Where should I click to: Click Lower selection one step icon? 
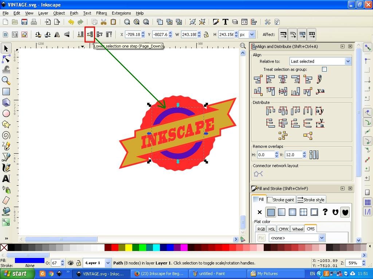click(90, 35)
